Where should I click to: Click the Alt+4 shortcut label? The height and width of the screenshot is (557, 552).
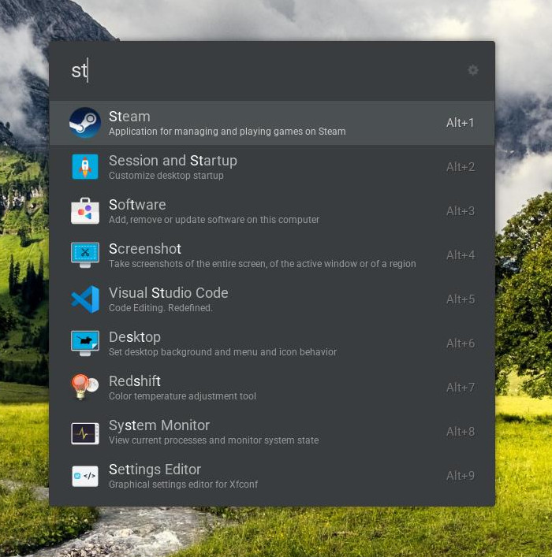[461, 255]
